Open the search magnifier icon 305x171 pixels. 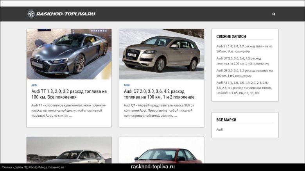point(274,14)
